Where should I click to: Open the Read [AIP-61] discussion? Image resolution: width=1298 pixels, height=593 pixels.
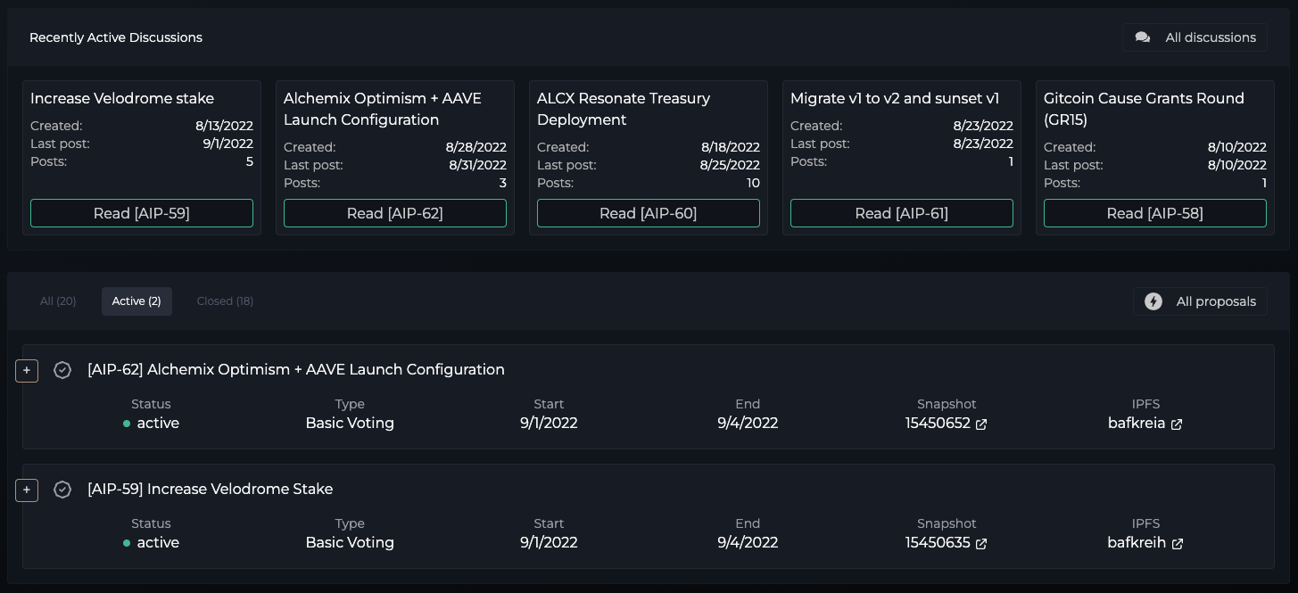901,213
